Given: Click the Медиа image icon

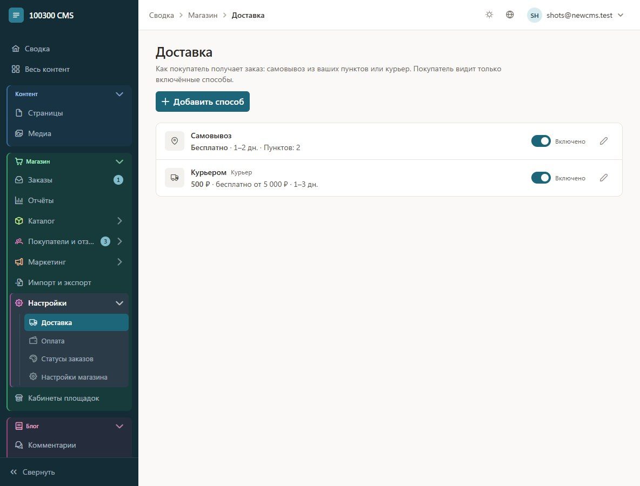Looking at the screenshot, I should point(19,133).
